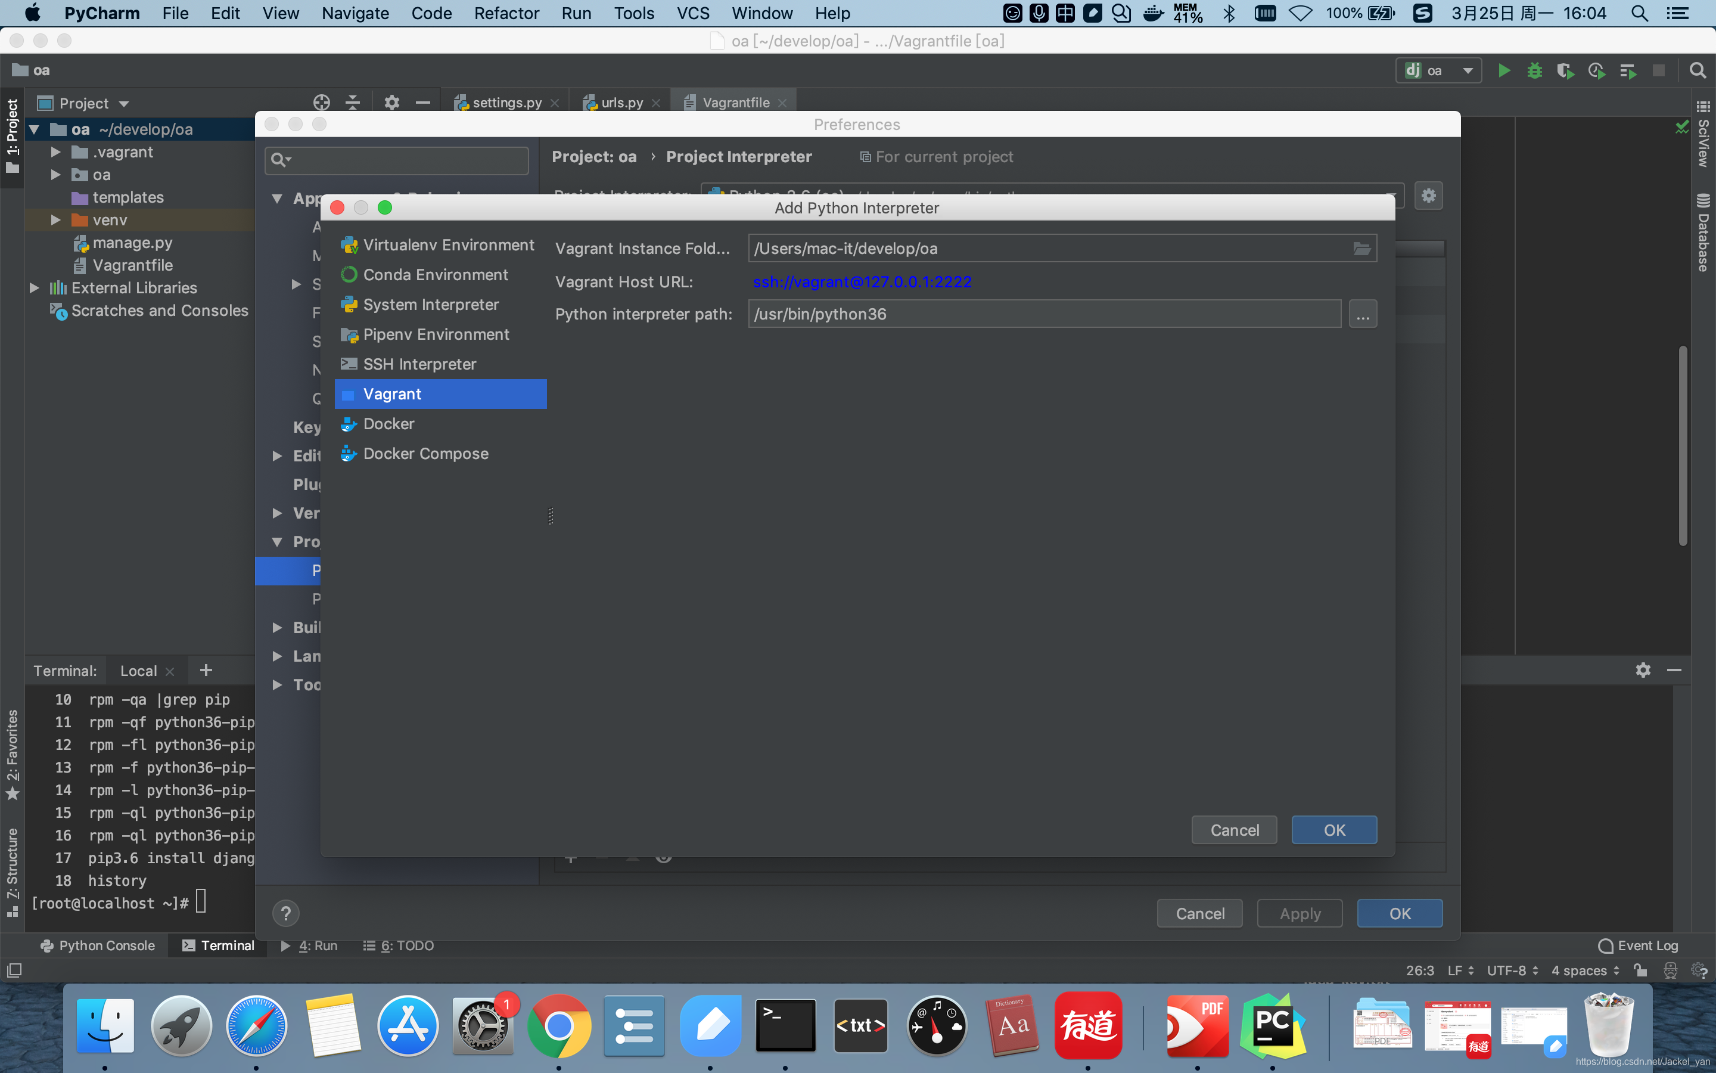
Task: Click the collapse all icon in Project panel
Action: [352, 103]
